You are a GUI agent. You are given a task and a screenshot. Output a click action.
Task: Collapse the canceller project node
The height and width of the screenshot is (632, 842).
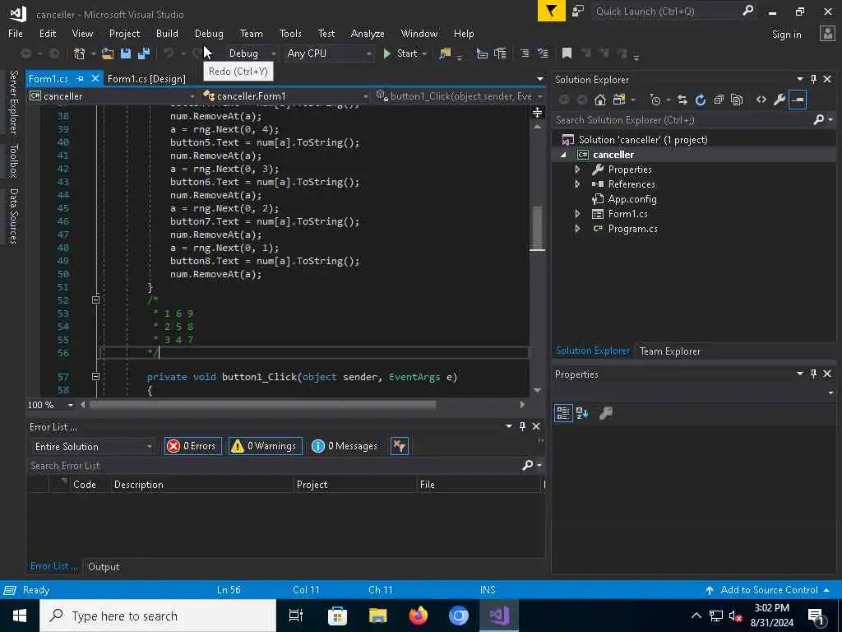pos(563,155)
